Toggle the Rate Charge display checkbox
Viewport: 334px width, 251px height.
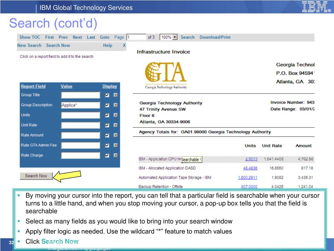click(x=107, y=155)
